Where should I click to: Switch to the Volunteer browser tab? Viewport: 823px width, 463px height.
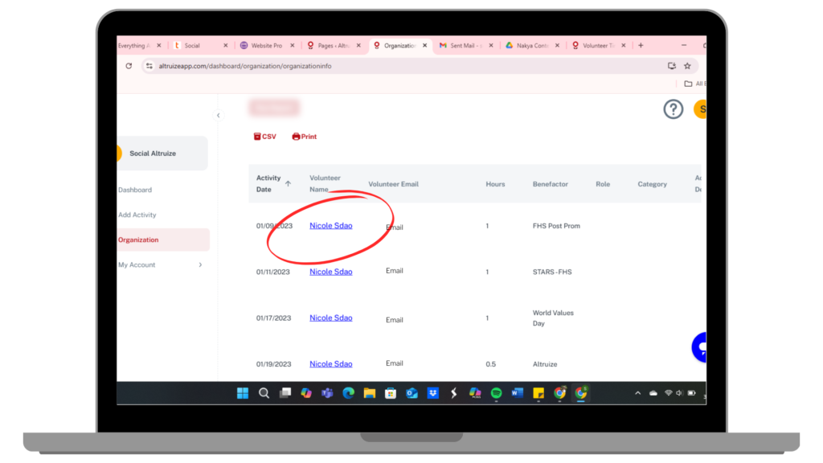[x=598, y=46]
